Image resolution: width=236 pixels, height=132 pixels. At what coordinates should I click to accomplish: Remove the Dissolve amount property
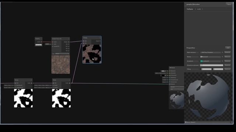tap(227, 65)
